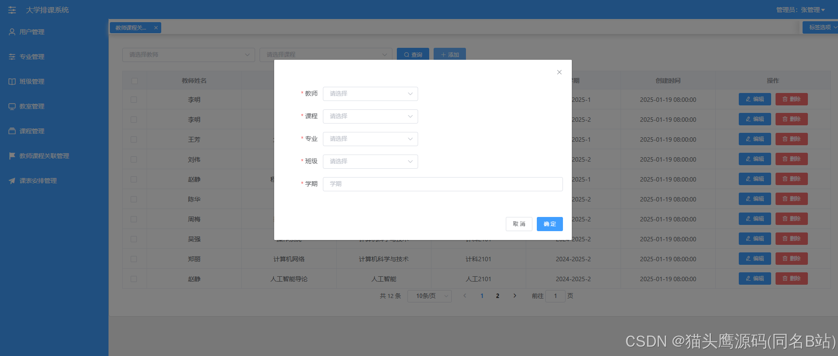
Task: Delete the first 李明 row
Action: coord(791,99)
